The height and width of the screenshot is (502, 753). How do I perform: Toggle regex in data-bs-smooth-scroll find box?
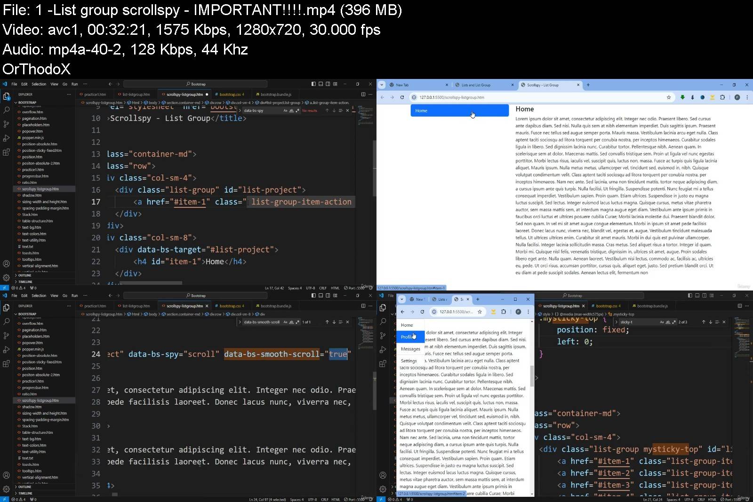297,322
